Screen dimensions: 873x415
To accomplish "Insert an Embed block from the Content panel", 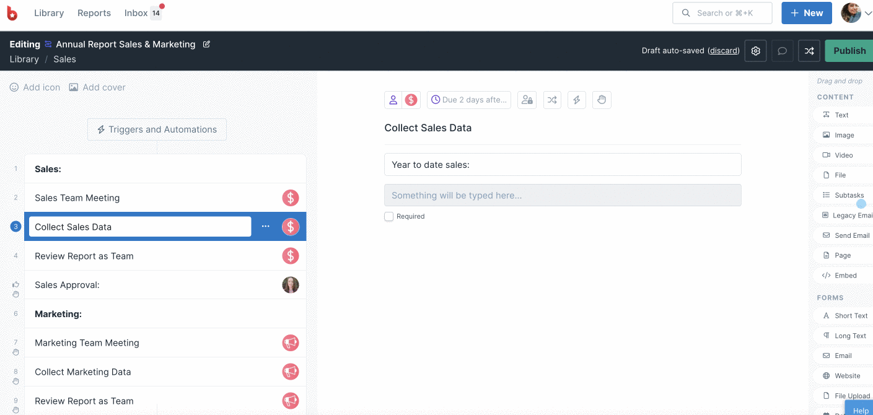I will click(x=844, y=275).
